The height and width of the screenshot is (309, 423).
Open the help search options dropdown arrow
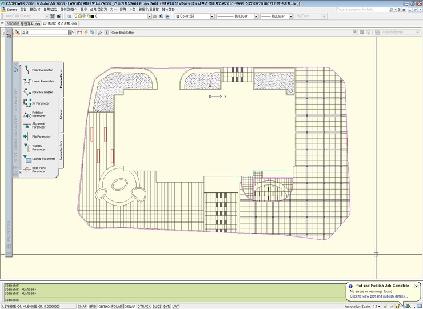click(395, 10)
